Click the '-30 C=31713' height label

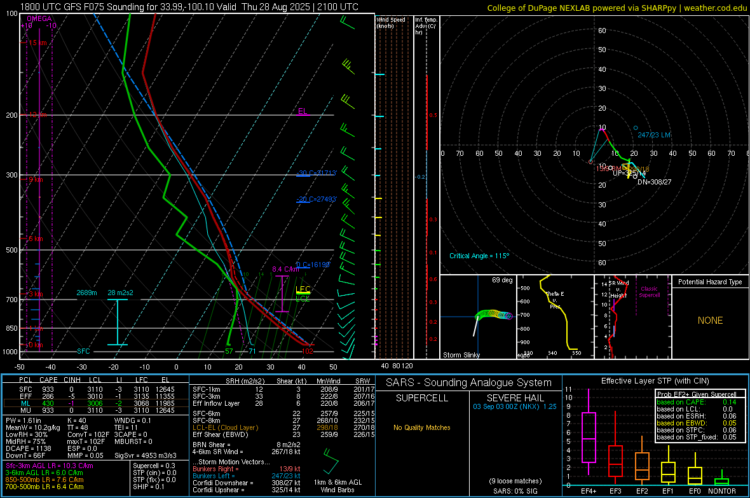(x=317, y=173)
